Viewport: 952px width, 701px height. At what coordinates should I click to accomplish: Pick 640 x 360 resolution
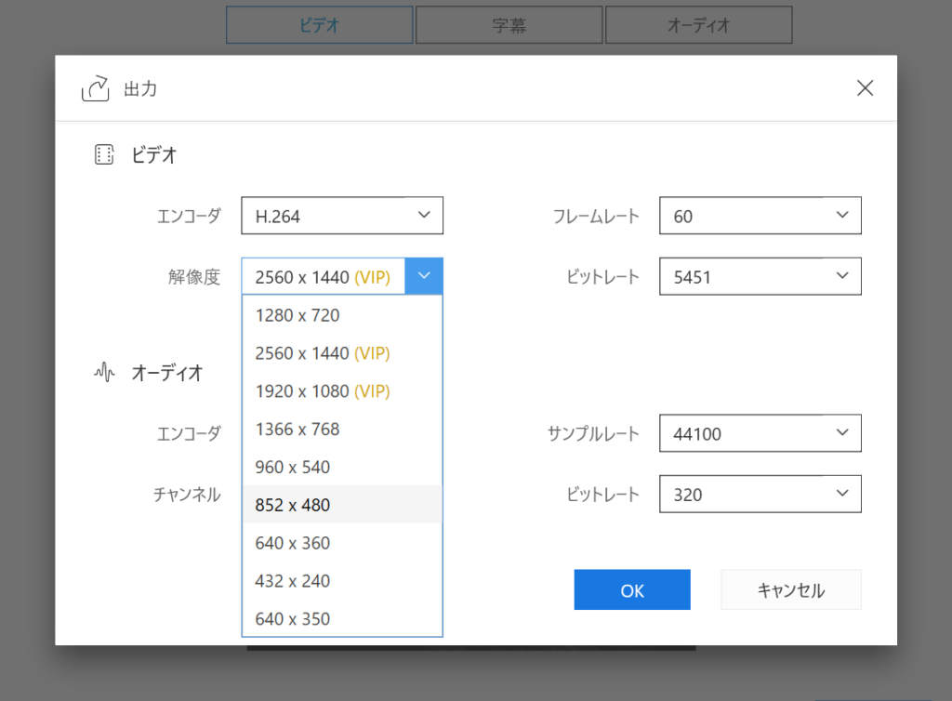click(x=293, y=544)
